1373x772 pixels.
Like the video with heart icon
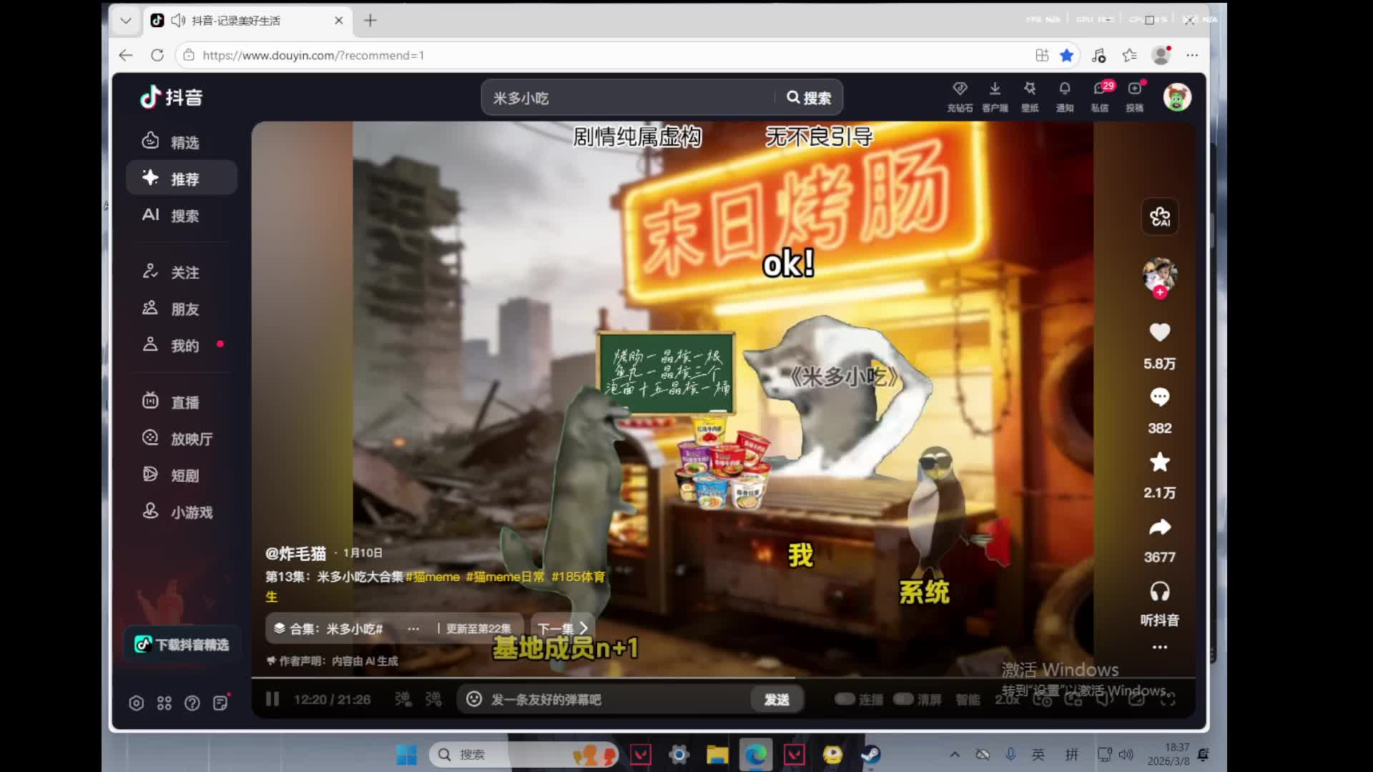point(1159,332)
